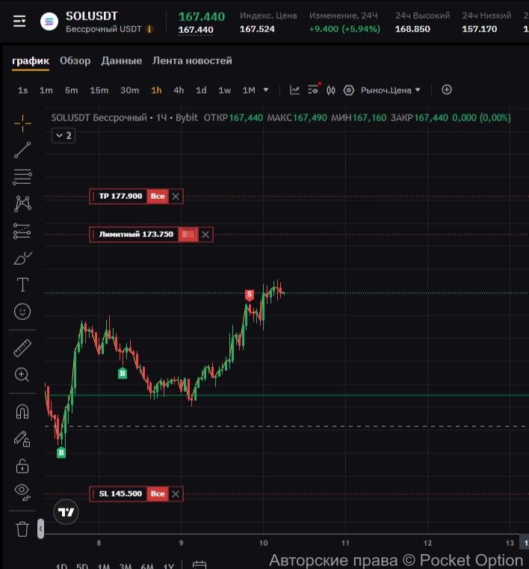
Task: Delete drawings with the trash icon
Action: pos(22,529)
